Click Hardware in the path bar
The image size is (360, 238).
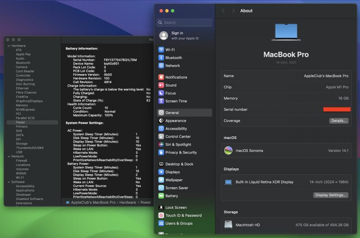click(128, 203)
